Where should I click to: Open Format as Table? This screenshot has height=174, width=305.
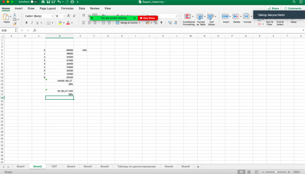(201, 20)
